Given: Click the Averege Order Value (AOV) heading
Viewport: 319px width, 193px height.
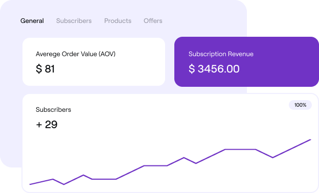Looking at the screenshot, I should [76, 54].
